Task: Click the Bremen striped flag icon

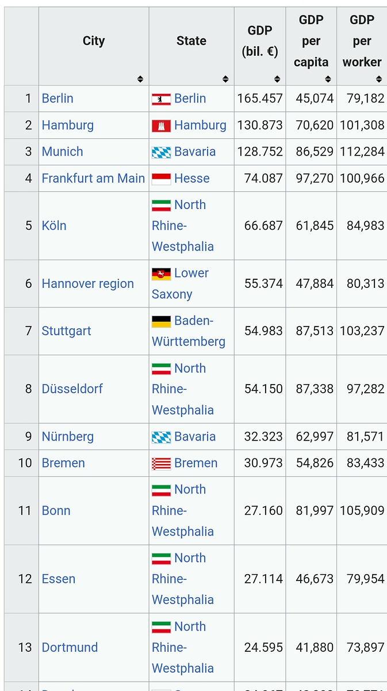Action: (161, 464)
